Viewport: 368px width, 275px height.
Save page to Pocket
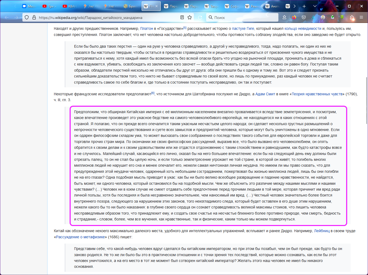tap(304, 17)
